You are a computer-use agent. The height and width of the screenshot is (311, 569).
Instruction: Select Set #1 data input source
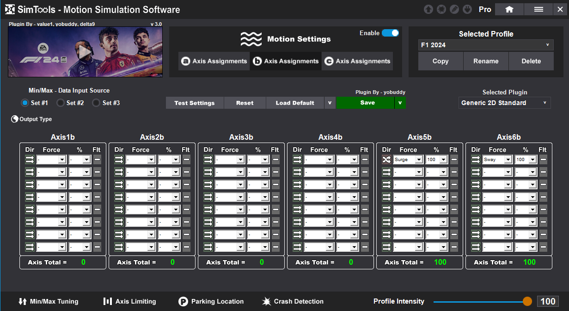pos(25,103)
